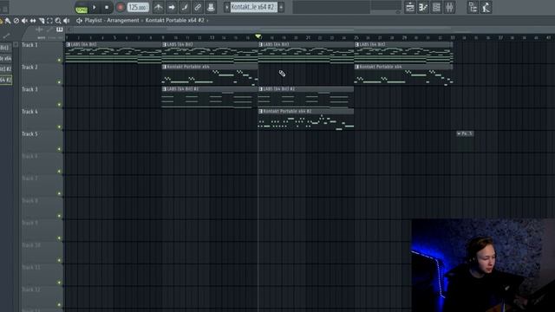Mute Track 1 with its green LED
This screenshot has height=312, width=555.
59,60
